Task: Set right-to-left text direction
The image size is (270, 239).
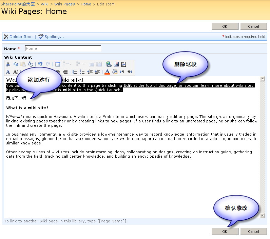Action: click(x=130, y=72)
